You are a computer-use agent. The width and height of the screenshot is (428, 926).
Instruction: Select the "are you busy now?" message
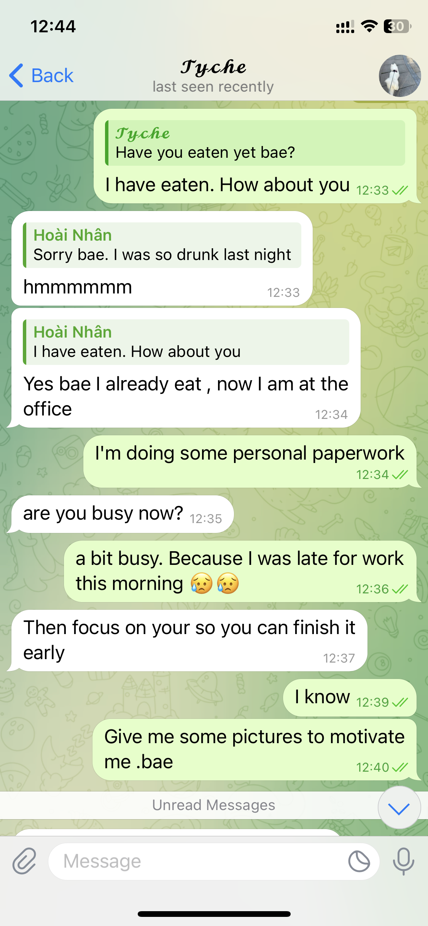click(x=123, y=514)
